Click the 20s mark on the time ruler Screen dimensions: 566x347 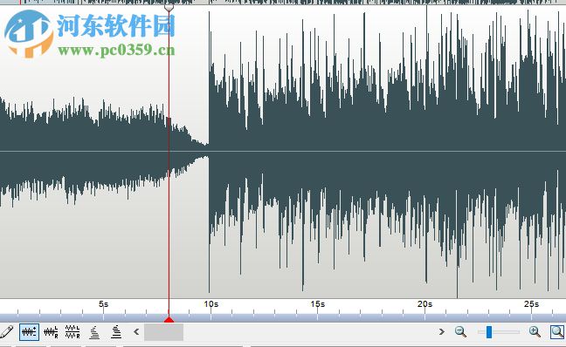pos(424,304)
